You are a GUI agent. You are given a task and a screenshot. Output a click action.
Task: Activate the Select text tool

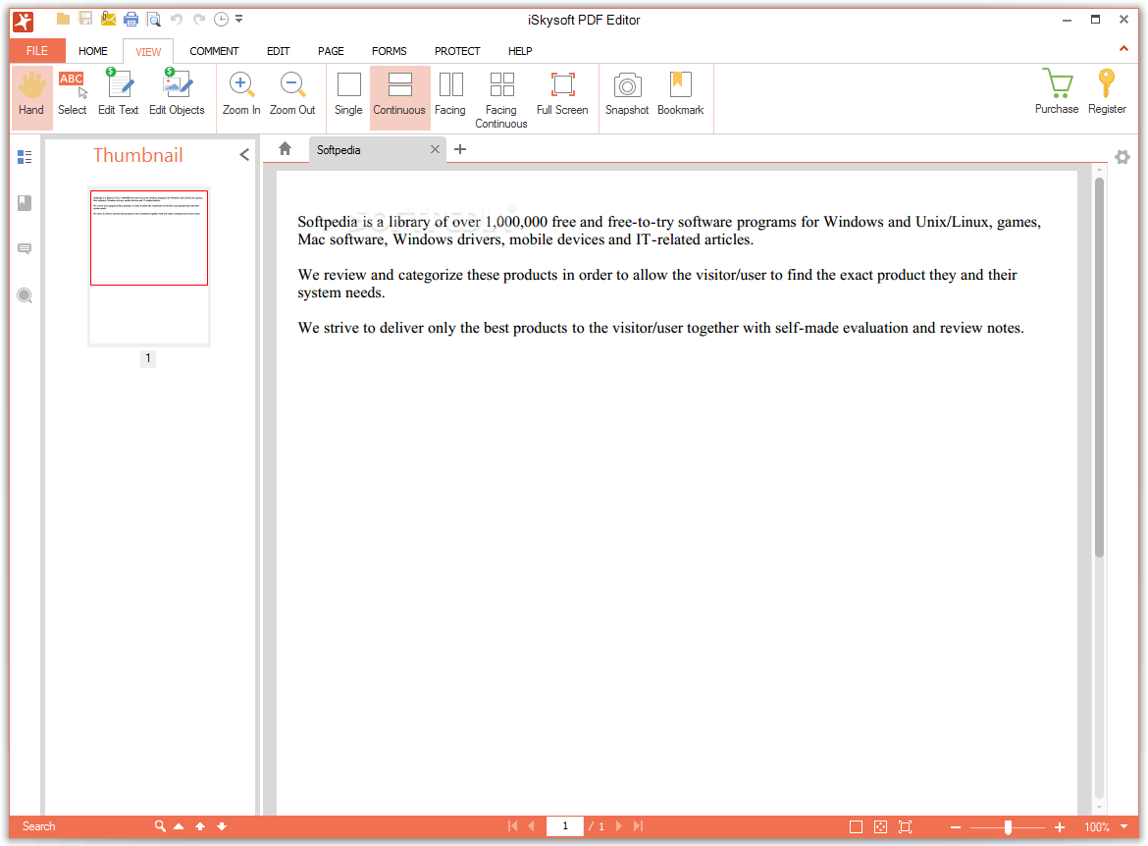[72, 96]
